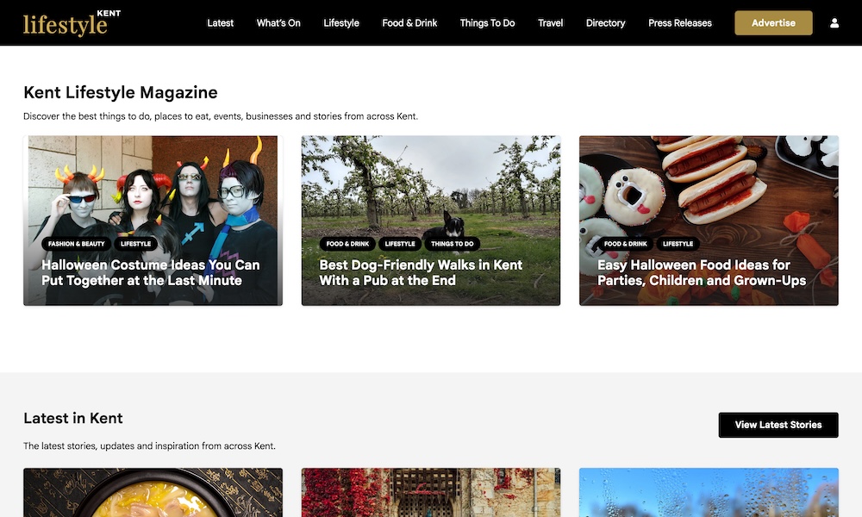Visit the Directory page
This screenshot has height=517, width=862.
(x=605, y=23)
